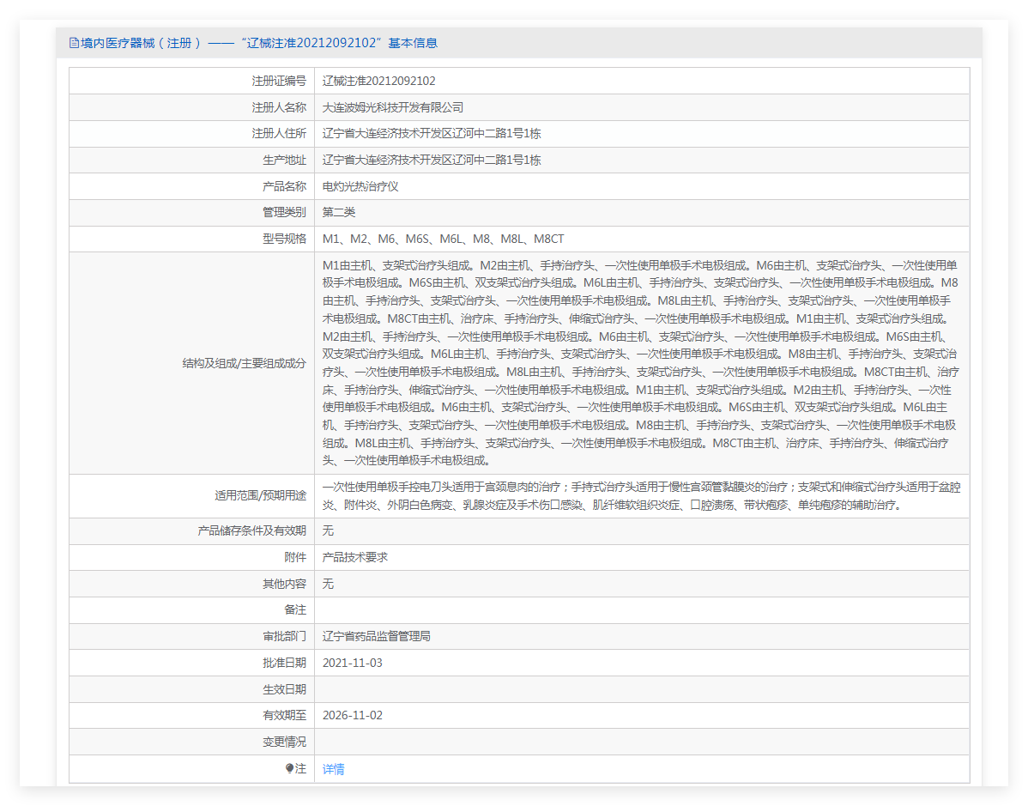The width and height of the screenshot is (1028, 806).
Task: Click the 生产地址 address value
Action: (x=432, y=160)
